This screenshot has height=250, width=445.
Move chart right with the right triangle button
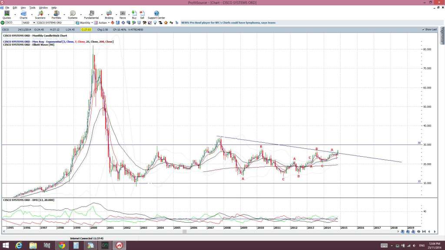click(x=435, y=232)
